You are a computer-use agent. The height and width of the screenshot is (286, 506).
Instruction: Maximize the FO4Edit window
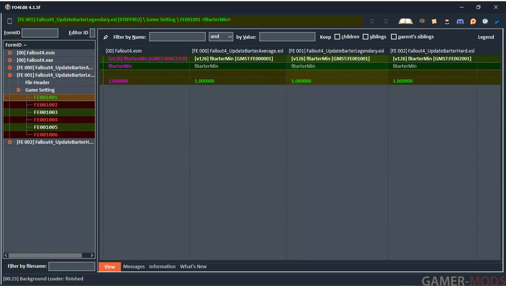[478, 7]
